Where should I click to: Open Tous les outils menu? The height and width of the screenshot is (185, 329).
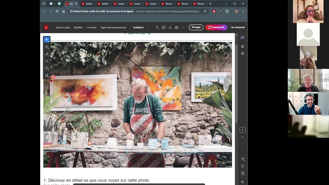(x=63, y=28)
